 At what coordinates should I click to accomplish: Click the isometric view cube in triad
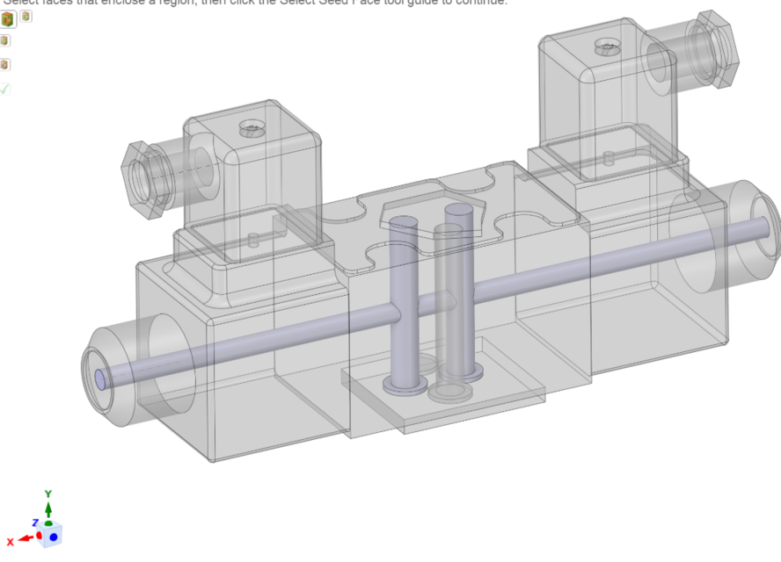52,537
